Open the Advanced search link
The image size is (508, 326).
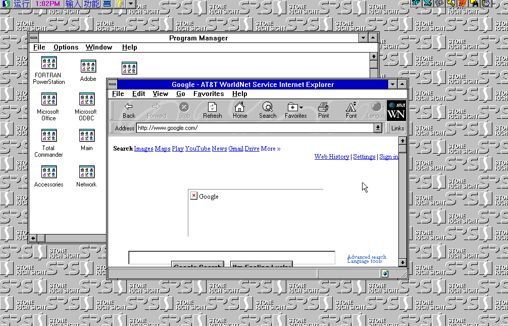point(367,257)
